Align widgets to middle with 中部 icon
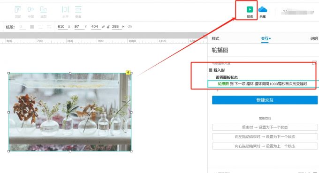Screen dimensions: 319x173 [30, 9]
